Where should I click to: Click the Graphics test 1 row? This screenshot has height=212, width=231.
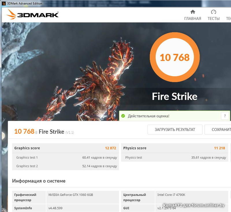[x=66, y=157]
